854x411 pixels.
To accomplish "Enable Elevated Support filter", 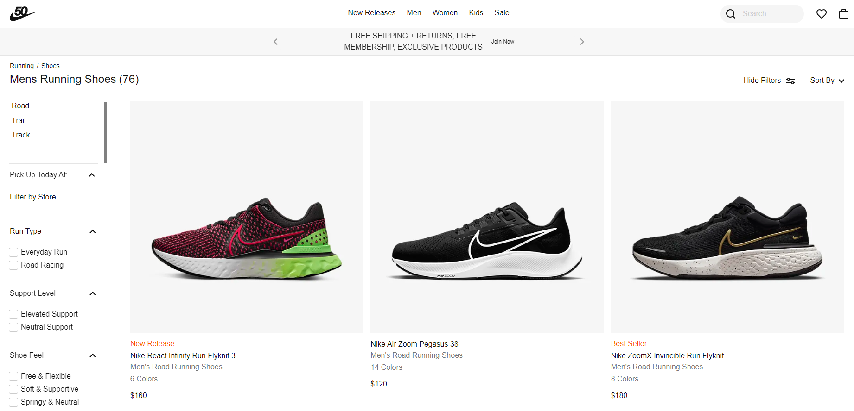I will (13, 314).
